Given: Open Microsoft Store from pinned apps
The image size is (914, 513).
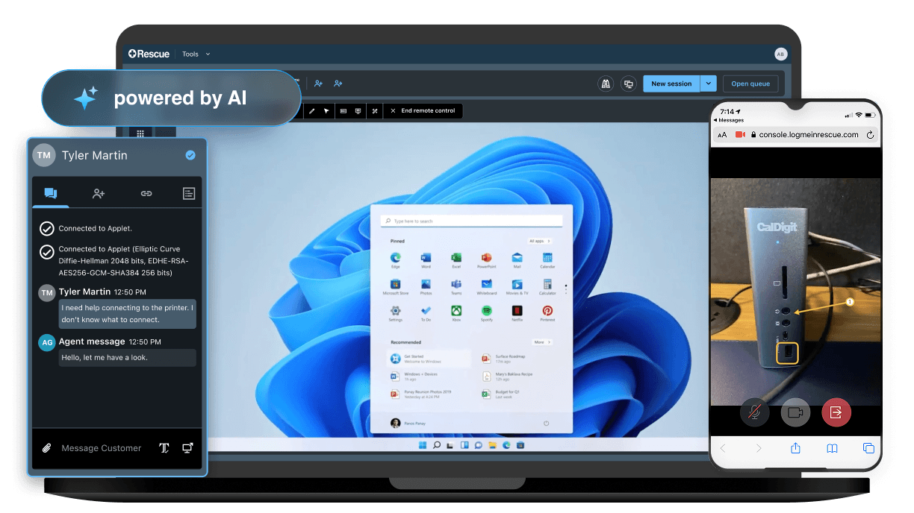Looking at the screenshot, I should 396,287.
